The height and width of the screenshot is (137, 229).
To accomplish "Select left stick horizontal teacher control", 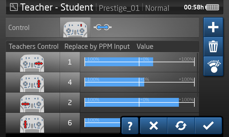I will point(33,102).
